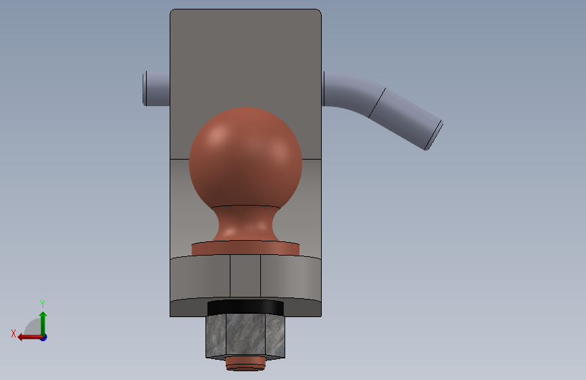586x380 pixels.
Task: Select the narrow neck of the hitch ball
Action: [x=245, y=224]
